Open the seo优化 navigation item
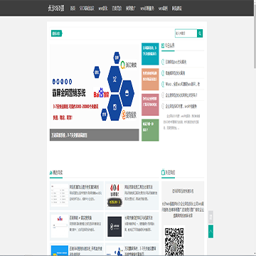This screenshot has width=256, height=256. coord(103,9)
